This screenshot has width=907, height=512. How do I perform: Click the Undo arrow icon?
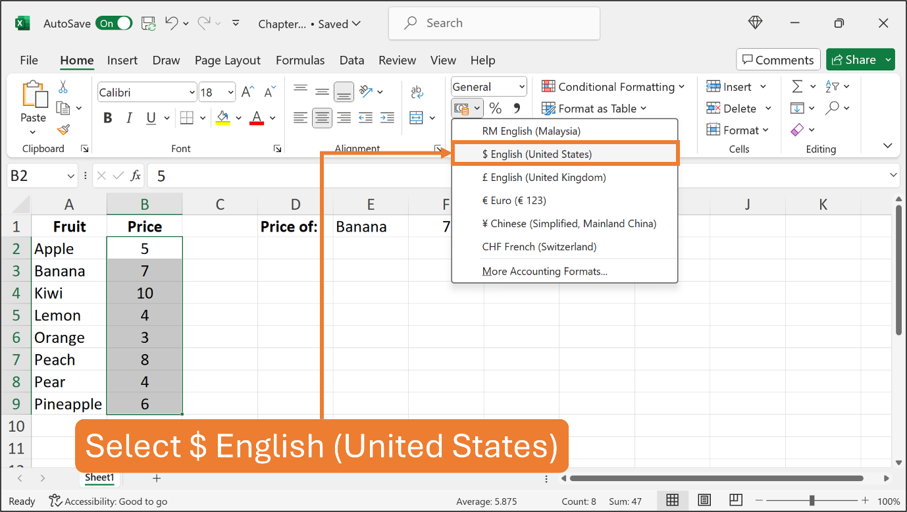(171, 23)
